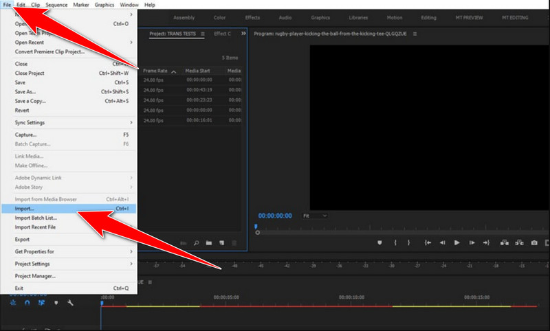Click the New Item icon in Project panel
Image resolution: width=550 pixels, height=331 pixels.
(221, 242)
